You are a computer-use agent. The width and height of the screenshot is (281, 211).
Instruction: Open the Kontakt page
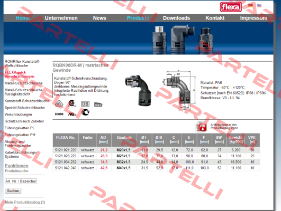tap(215, 18)
